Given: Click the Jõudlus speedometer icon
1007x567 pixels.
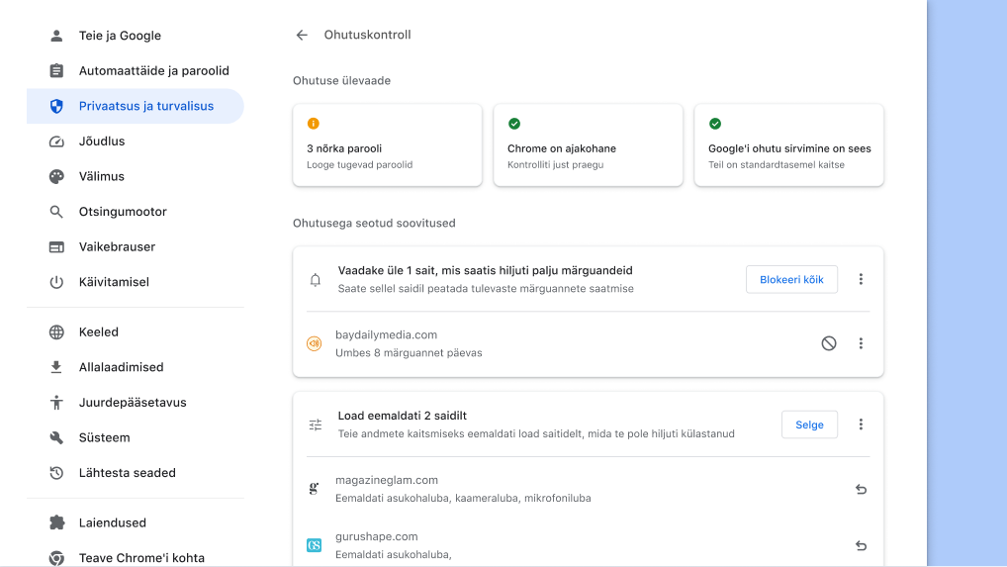Looking at the screenshot, I should pos(56,142).
